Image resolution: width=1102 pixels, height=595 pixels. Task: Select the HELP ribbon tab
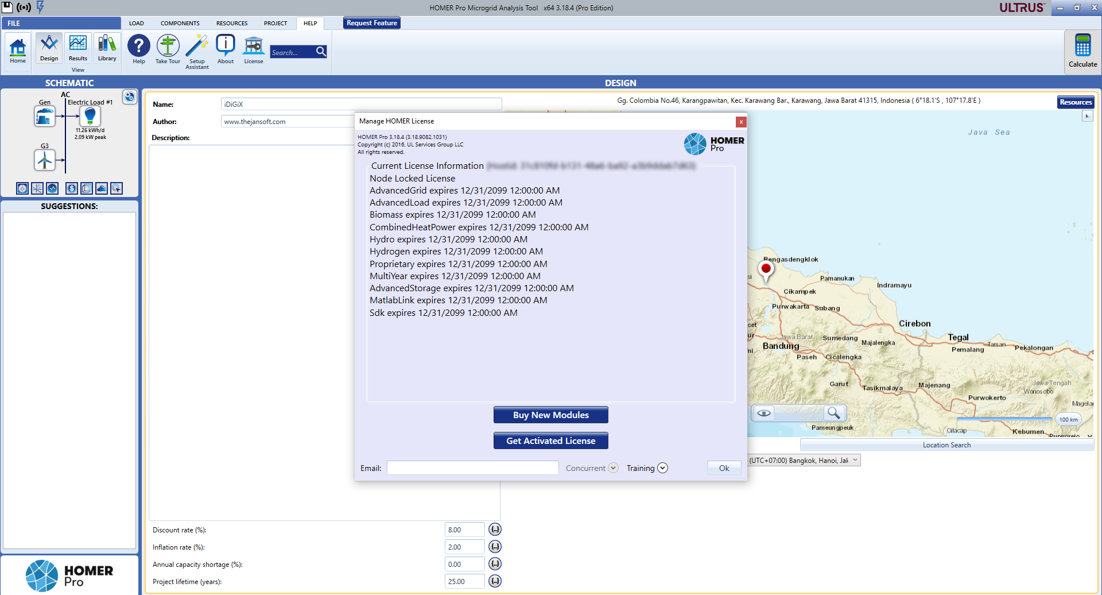311,24
